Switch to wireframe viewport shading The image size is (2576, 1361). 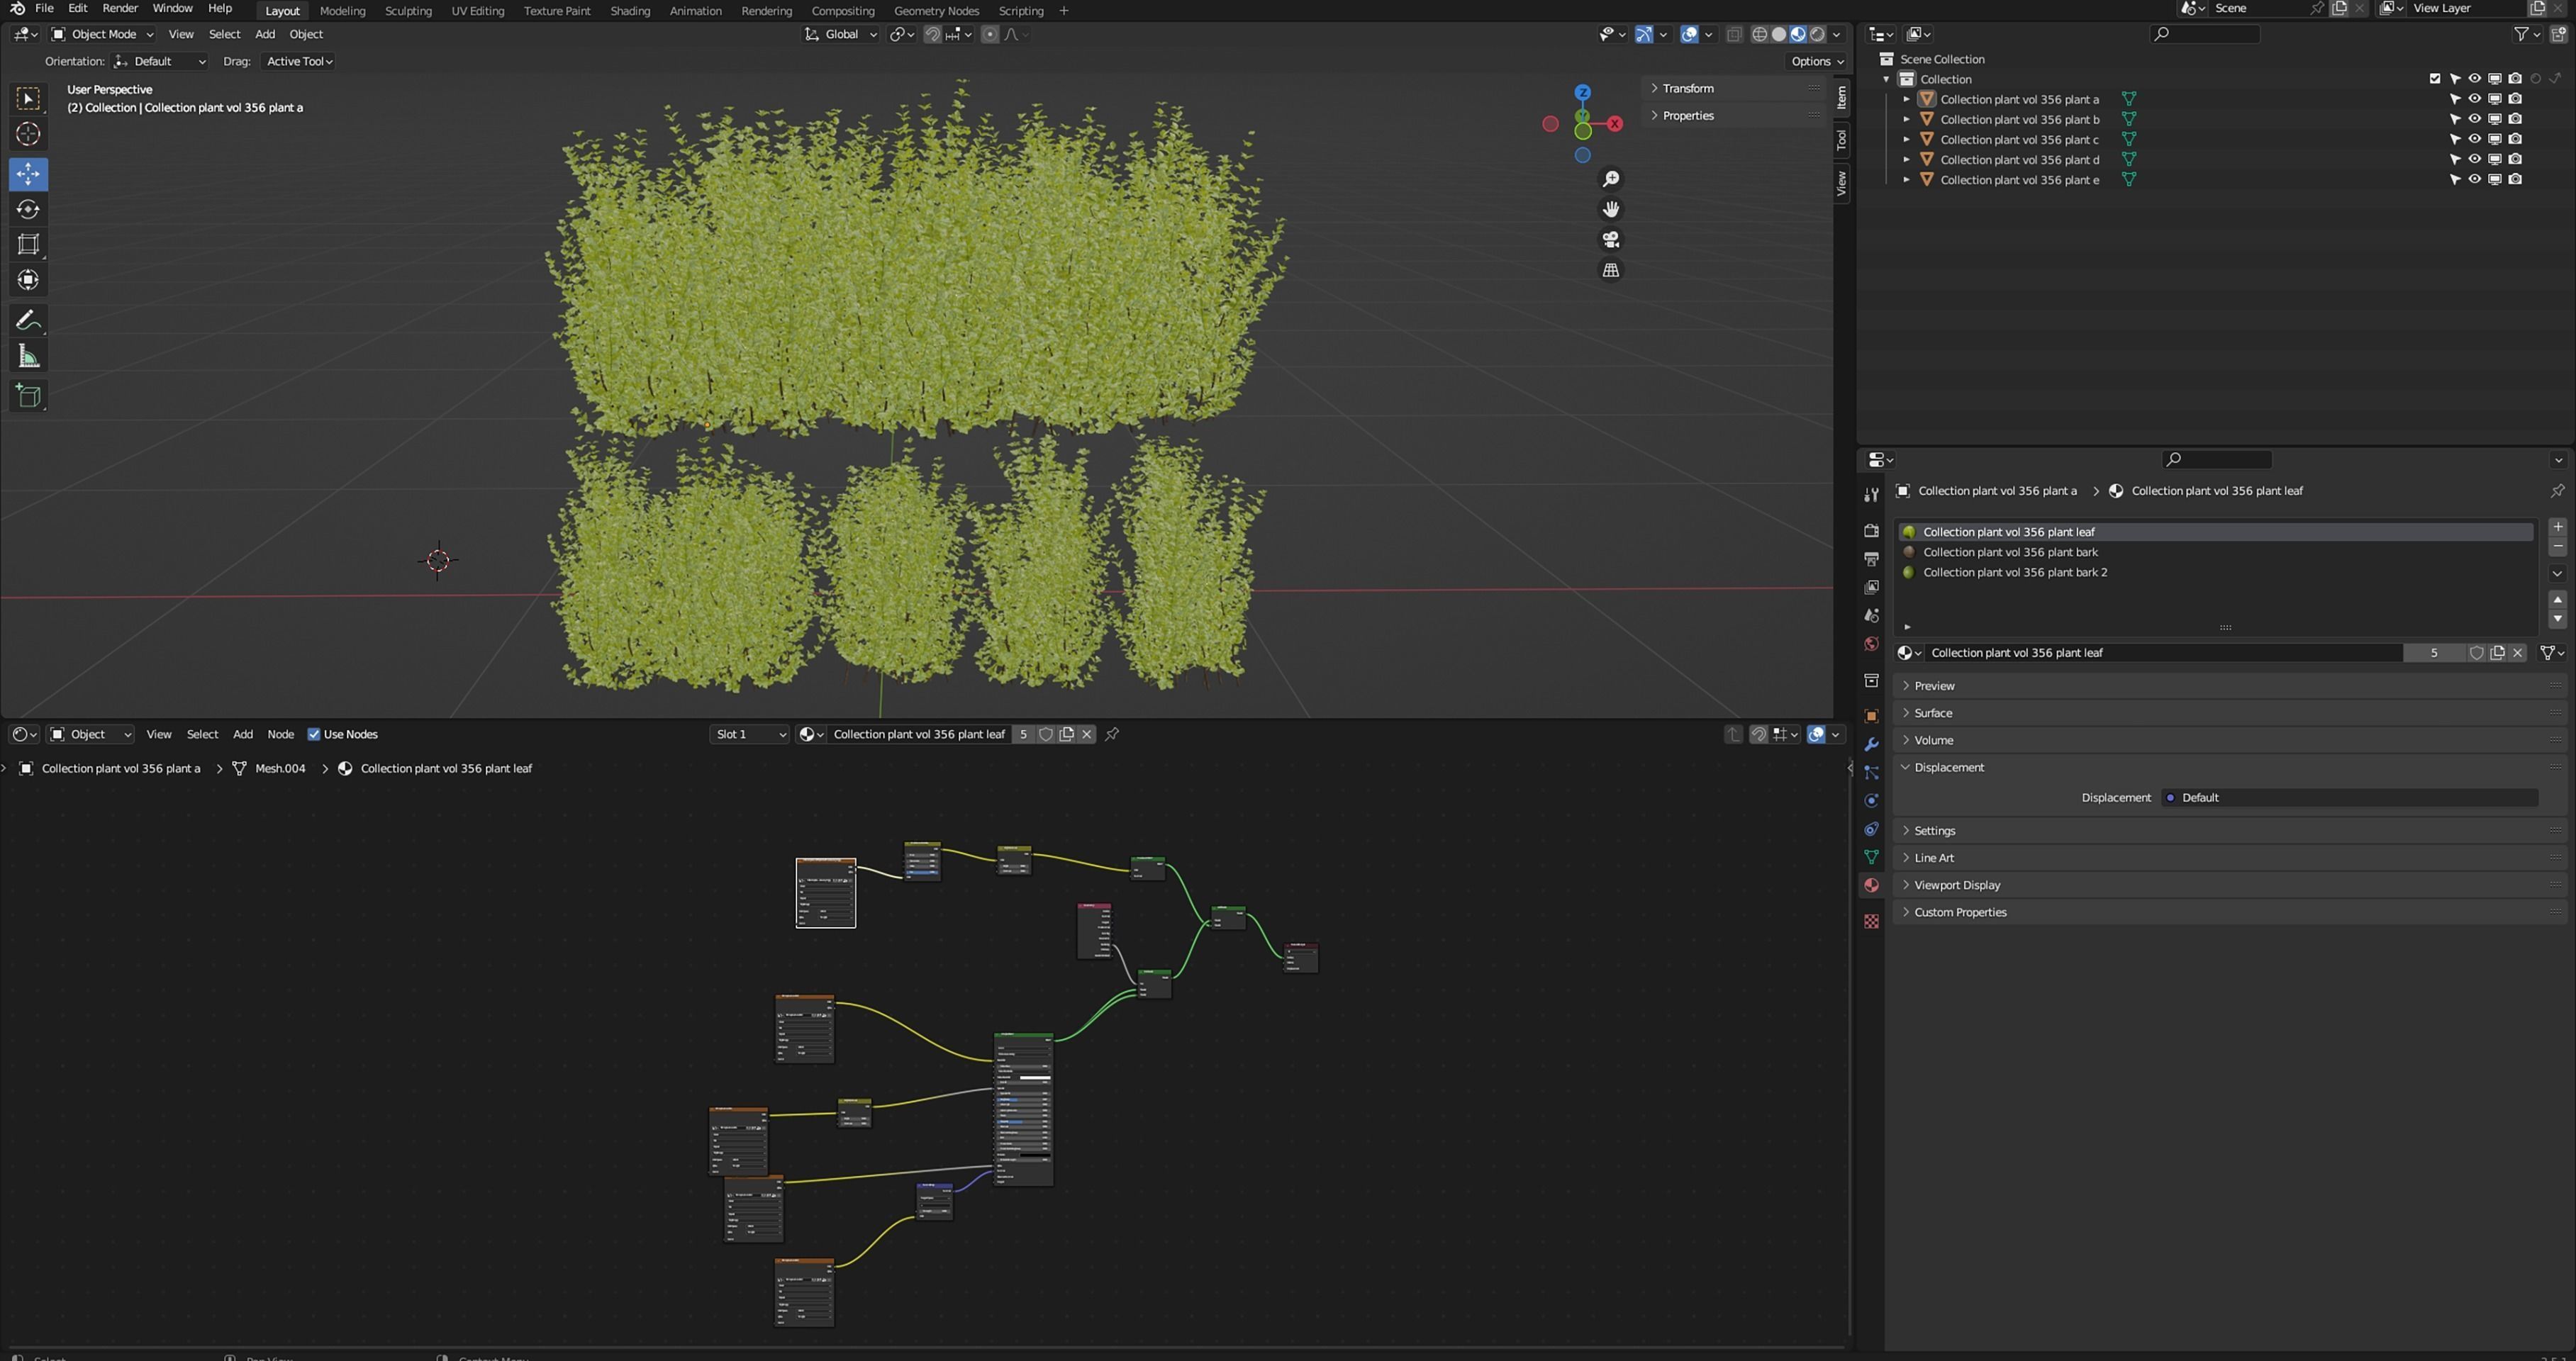pos(1759,34)
